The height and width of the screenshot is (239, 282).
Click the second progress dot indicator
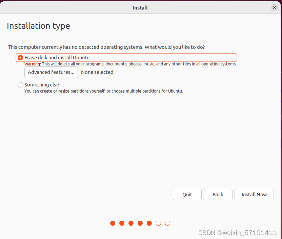[122, 223]
